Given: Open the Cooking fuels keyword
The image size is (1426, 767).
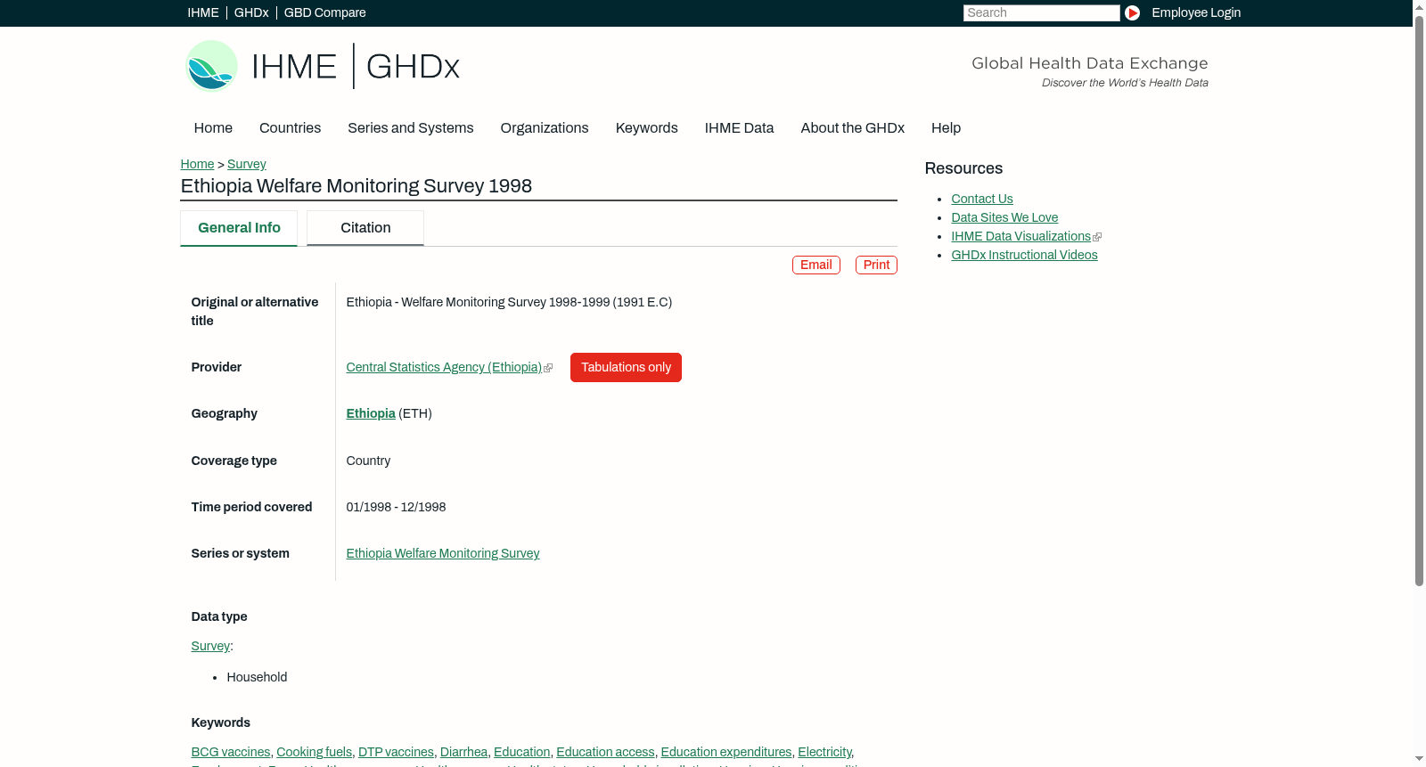Looking at the screenshot, I should tap(314, 752).
